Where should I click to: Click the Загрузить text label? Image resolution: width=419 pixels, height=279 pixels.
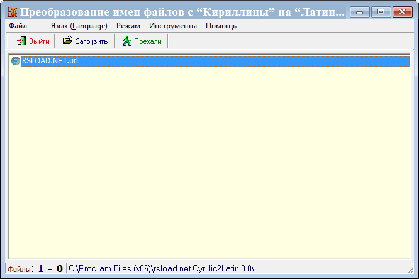tap(91, 41)
